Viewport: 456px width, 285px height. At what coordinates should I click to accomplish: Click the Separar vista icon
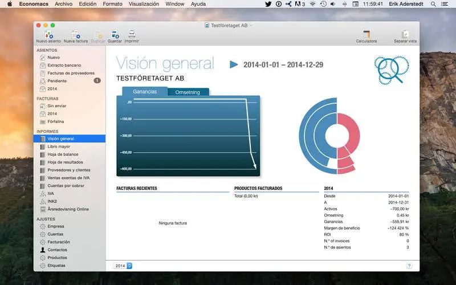pyautogui.click(x=405, y=34)
